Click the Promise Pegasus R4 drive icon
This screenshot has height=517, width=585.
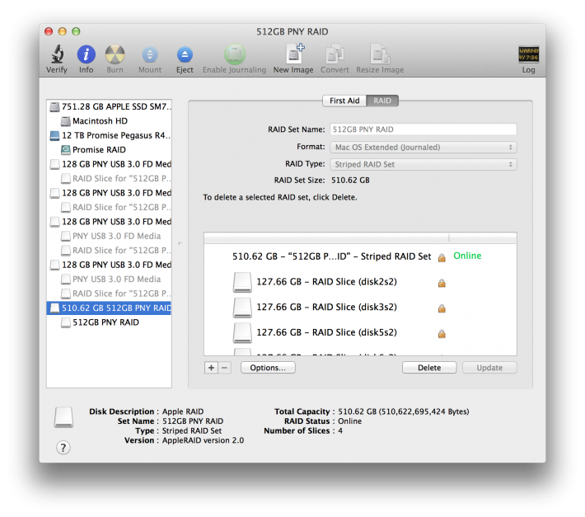tap(55, 135)
